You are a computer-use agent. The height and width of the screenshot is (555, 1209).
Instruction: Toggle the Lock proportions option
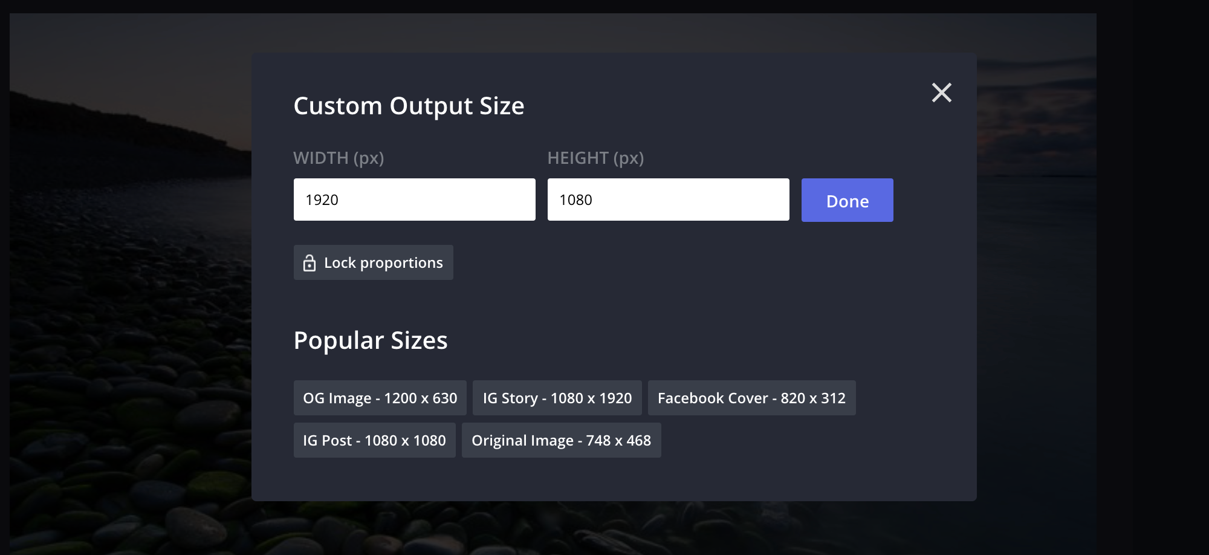[x=373, y=262]
